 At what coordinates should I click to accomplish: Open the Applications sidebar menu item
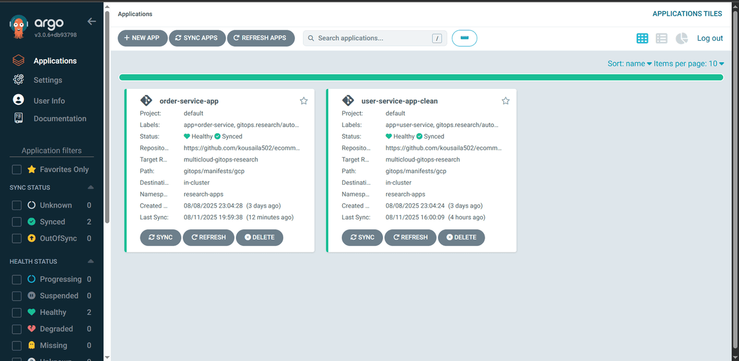click(x=55, y=60)
